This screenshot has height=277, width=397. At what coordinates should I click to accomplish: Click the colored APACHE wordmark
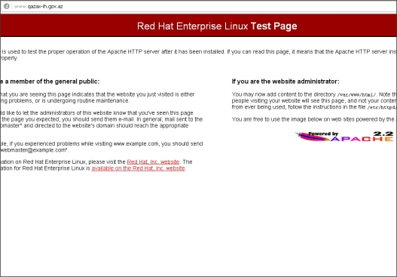(x=362, y=139)
